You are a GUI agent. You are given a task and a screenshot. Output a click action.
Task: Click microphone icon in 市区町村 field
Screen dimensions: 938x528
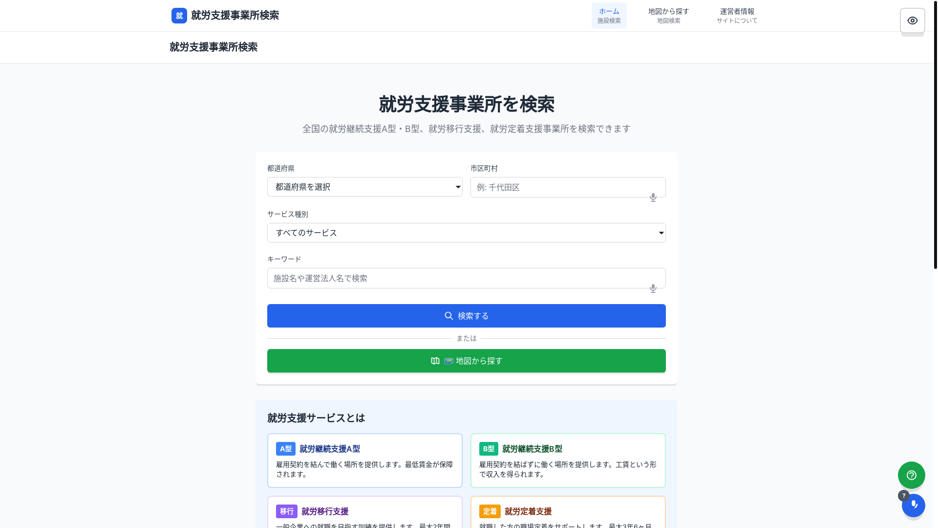click(x=653, y=198)
